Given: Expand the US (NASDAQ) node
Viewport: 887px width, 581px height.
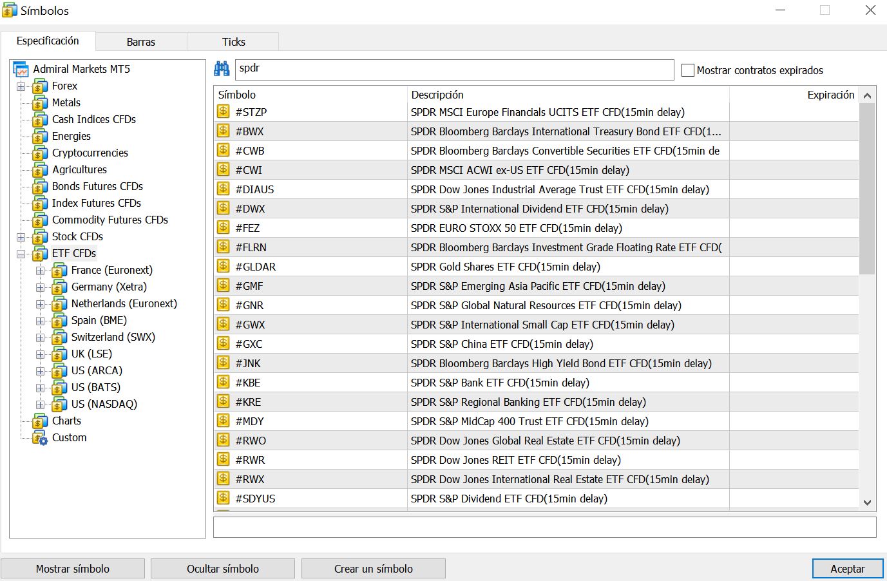Looking at the screenshot, I should tap(41, 404).
